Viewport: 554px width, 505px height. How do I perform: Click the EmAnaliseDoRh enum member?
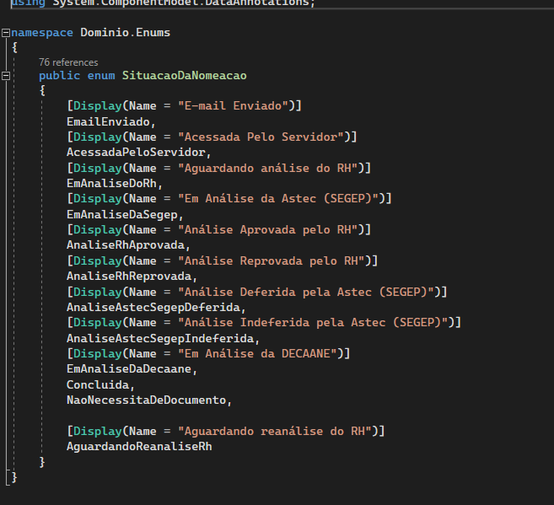point(111,183)
